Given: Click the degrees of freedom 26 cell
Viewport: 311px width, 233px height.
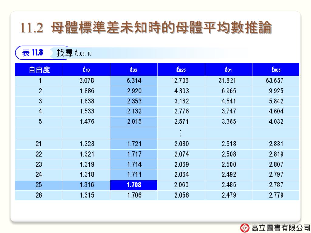Looking at the screenshot, I should click(x=39, y=195).
